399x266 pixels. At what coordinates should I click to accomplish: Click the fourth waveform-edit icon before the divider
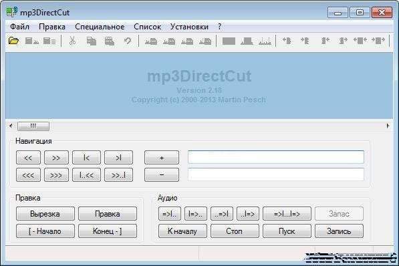pos(205,41)
